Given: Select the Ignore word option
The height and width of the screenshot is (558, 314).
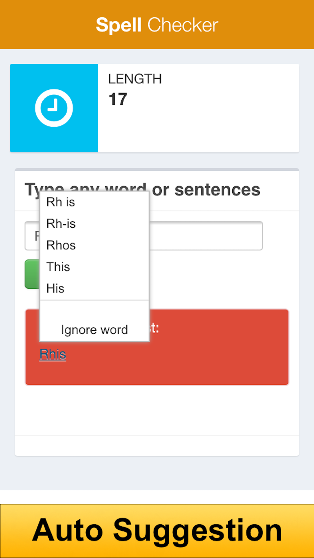Looking at the screenshot, I should 94,330.
